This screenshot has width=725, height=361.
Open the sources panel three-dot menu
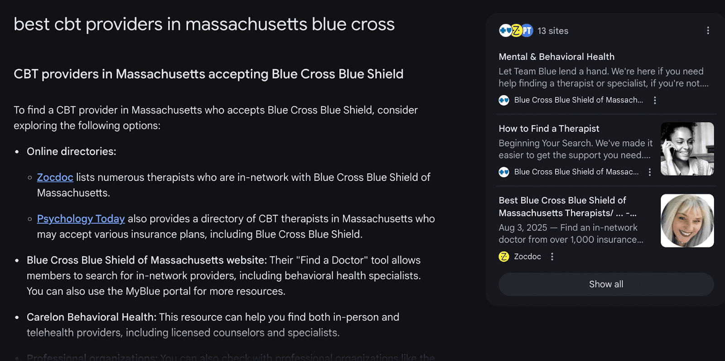coord(708,31)
